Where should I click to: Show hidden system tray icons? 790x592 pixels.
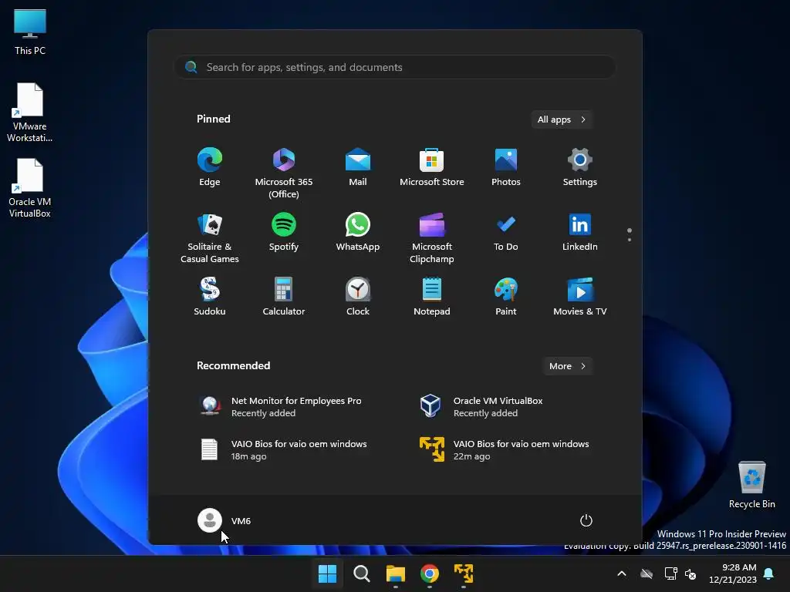(622, 573)
